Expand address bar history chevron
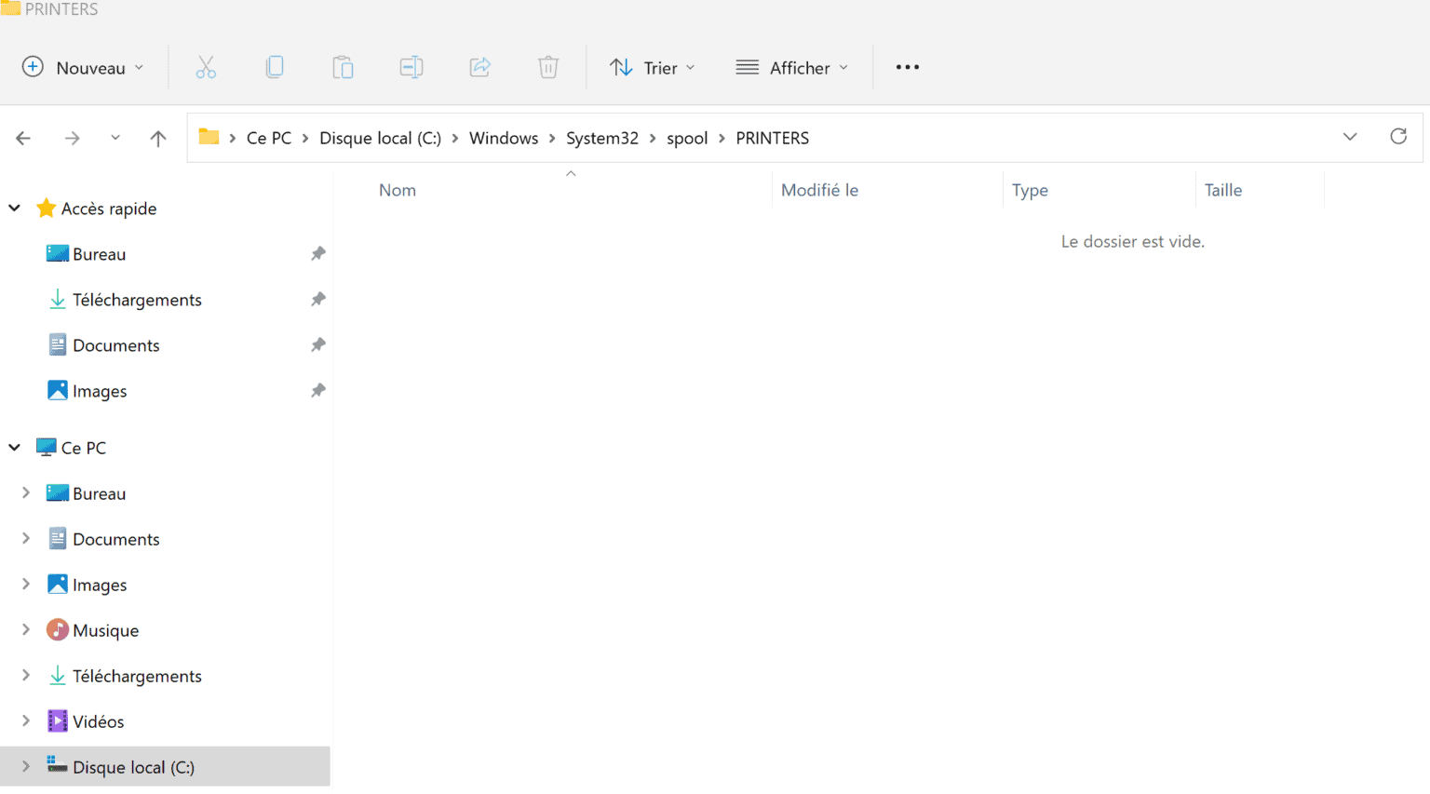Viewport: 1430px width, 794px height. tap(1350, 137)
